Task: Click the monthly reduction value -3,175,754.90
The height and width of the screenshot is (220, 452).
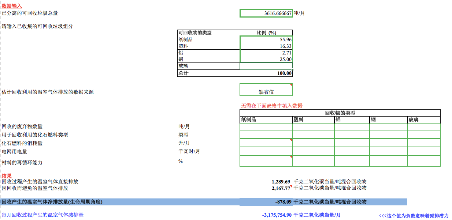Action: (277, 215)
